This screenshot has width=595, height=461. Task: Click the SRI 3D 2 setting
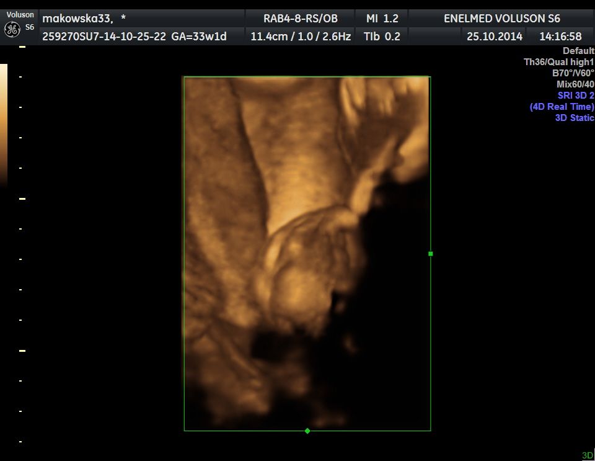click(576, 96)
